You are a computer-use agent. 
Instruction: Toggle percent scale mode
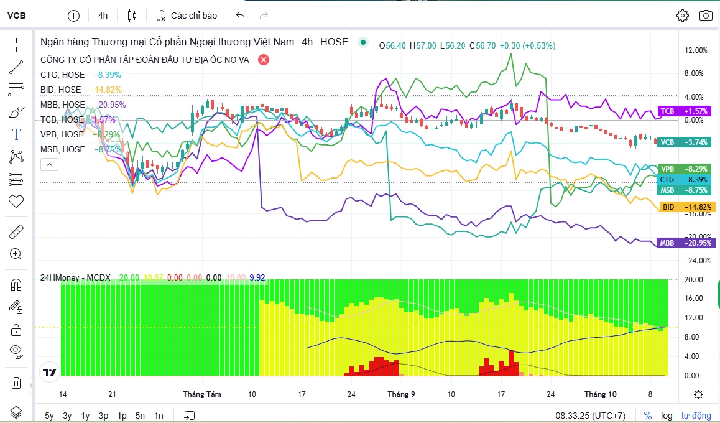647,416
